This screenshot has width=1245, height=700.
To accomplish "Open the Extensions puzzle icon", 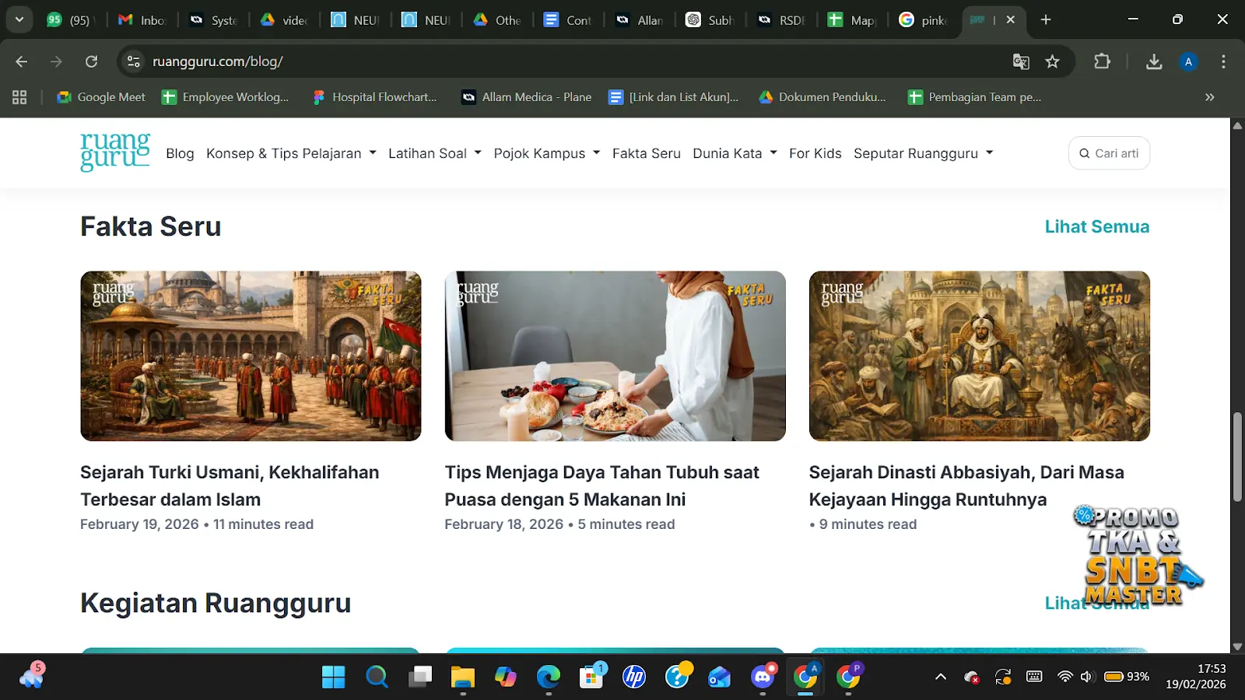I will click(1102, 61).
